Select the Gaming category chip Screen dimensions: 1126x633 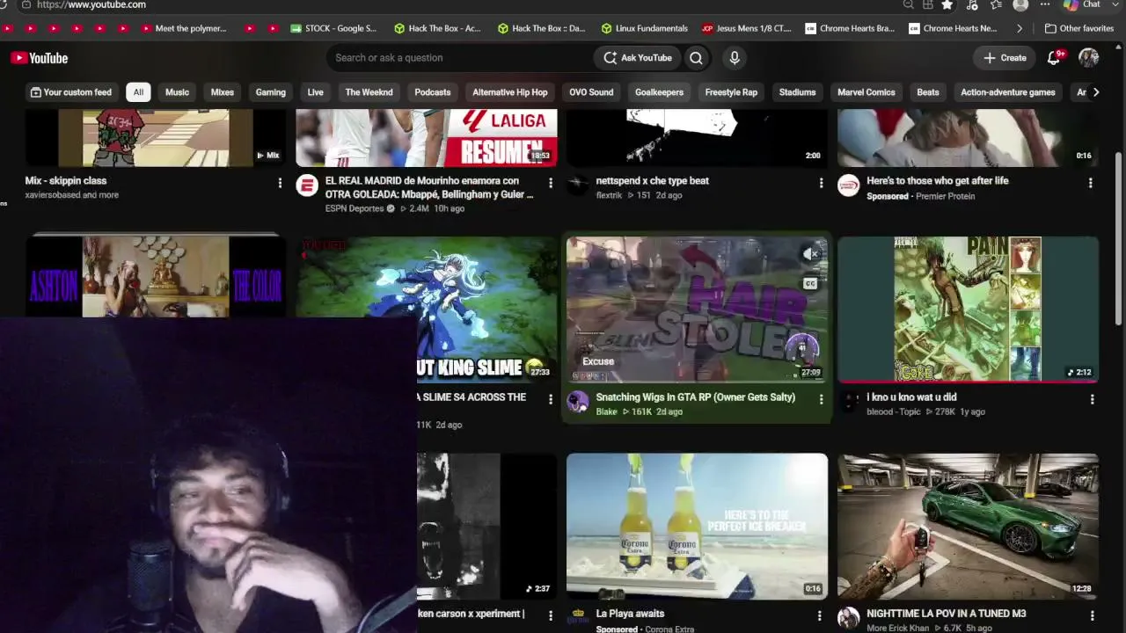point(271,92)
